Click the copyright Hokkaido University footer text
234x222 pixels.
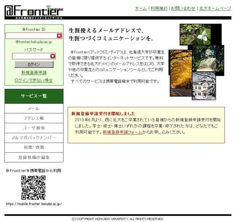(x=118, y=219)
